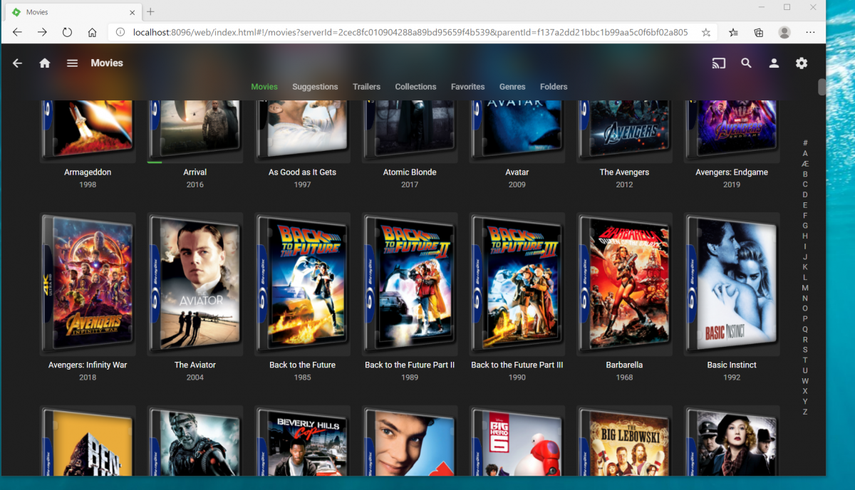This screenshot has width=855, height=490.
Task: Open the Collections tab
Action: [415, 87]
